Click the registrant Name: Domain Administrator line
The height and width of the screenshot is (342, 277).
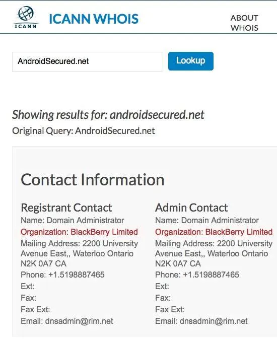73,220
